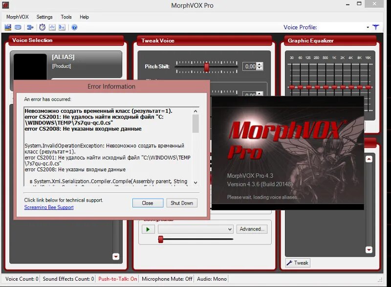Screen dimensions: 391x287
Task: Click the Pitch Shift 0,00 value field
Action: click(250, 66)
